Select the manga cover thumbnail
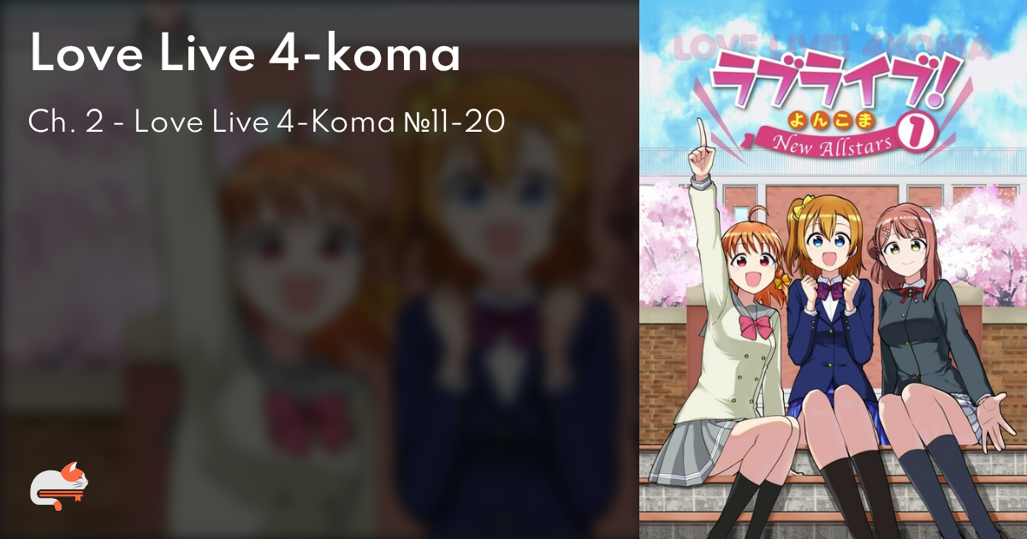The width and height of the screenshot is (1027, 539). tap(833, 269)
